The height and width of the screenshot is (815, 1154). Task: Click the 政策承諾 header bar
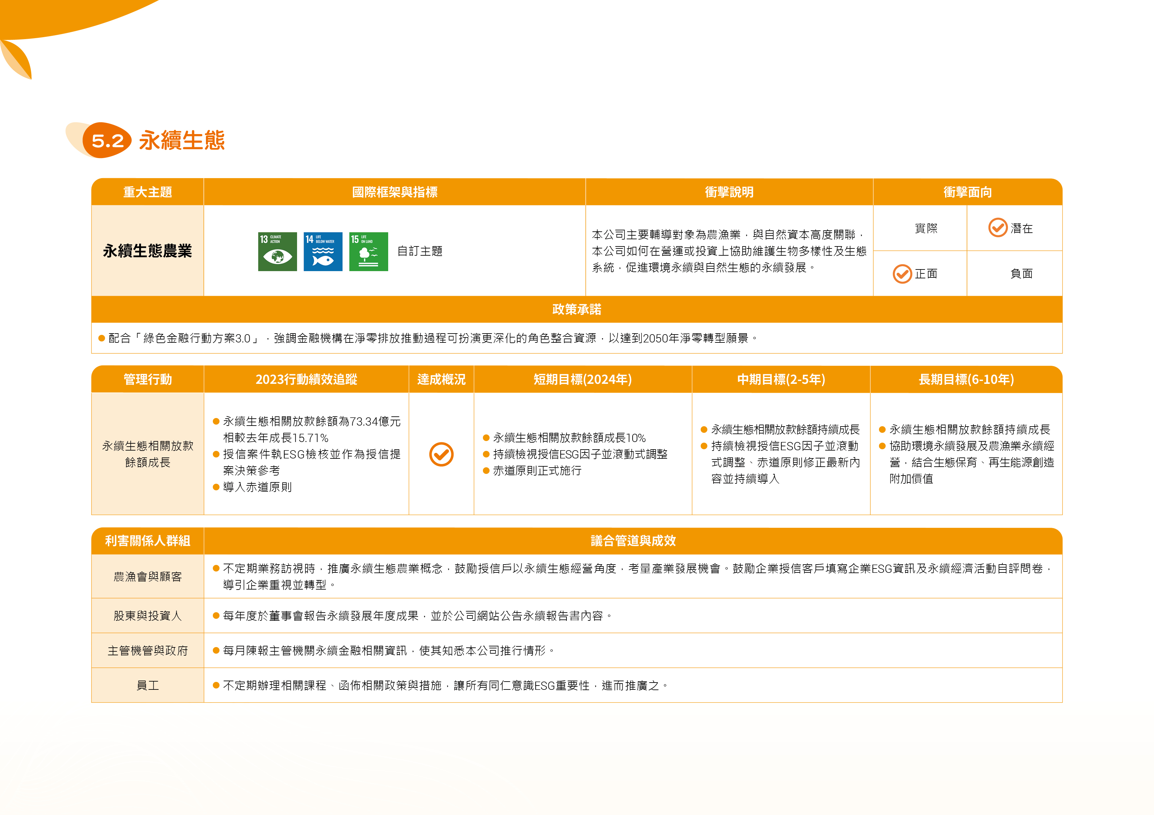tap(577, 309)
